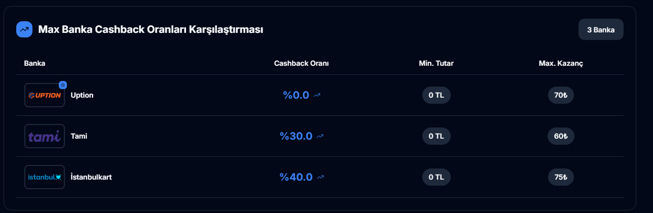653x213 pixels.
Task: Select the Tami bank name
Action: pyautogui.click(x=79, y=136)
